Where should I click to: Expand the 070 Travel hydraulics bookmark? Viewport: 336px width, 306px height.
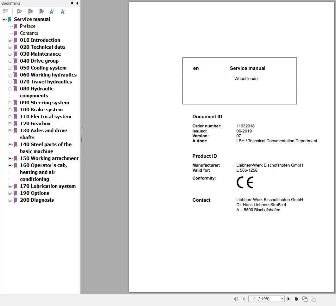coord(10,82)
